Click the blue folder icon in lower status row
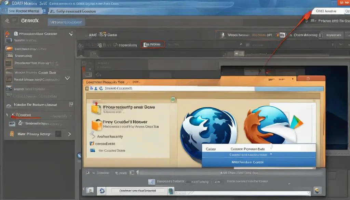The height and width of the screenshot is (200, 350). point(151,182)
